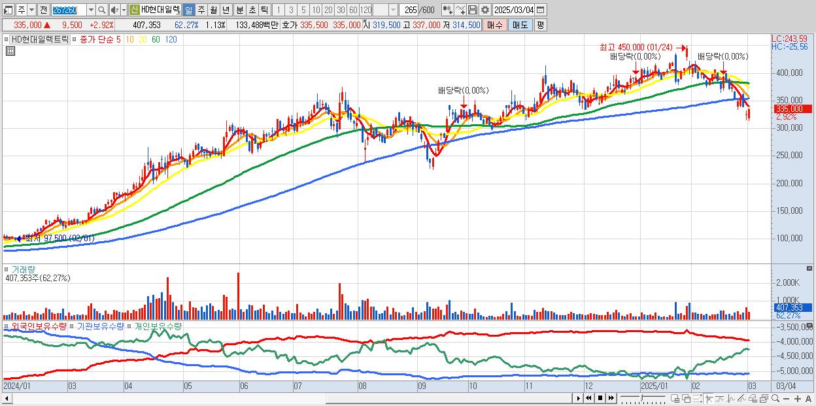Click the plus zoom-in icon
Screen dimensions: 816x406
797,399
